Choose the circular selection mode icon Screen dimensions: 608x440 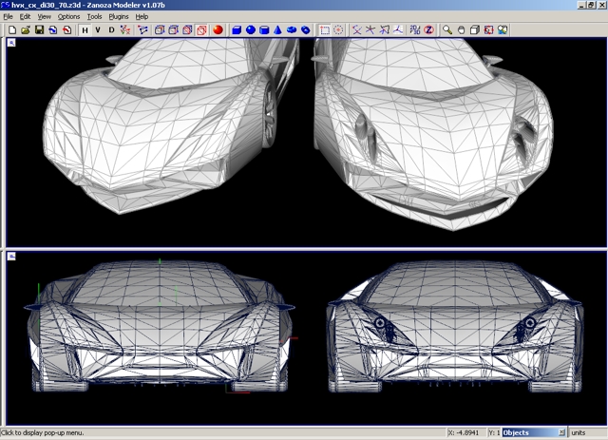point(338,29)
